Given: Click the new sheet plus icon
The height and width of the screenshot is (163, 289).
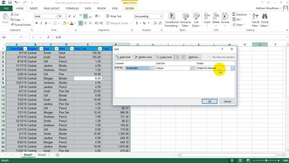Looking at the screenshot, I should point(57,155).
